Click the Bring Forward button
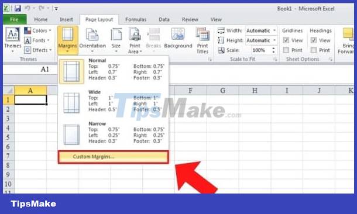 pos(346,41)
